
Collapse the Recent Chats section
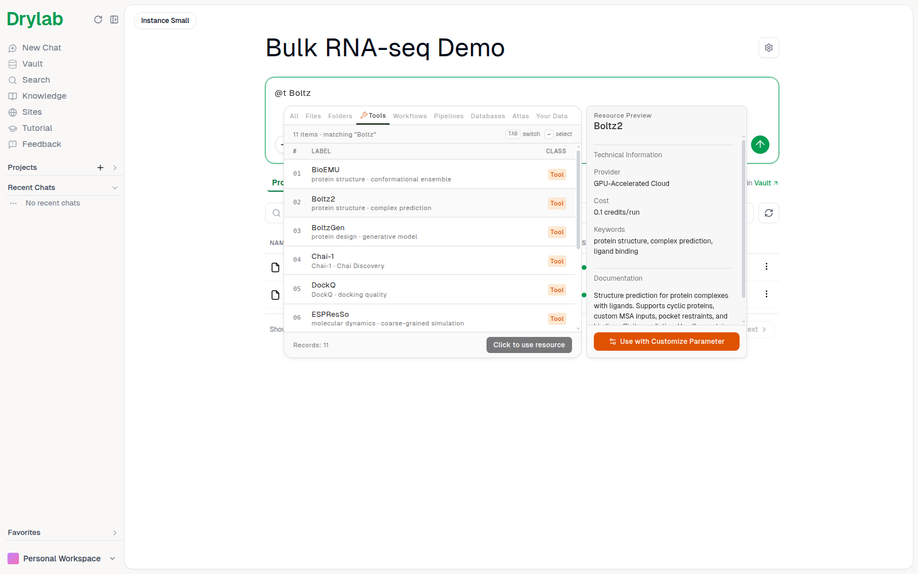click(115, 188)
